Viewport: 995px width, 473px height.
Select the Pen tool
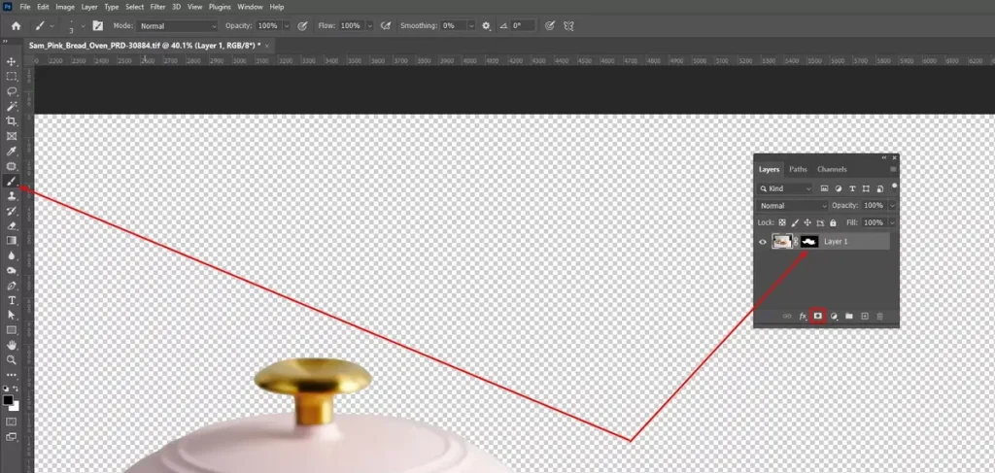pyautogui.click(x=12, y=286)
